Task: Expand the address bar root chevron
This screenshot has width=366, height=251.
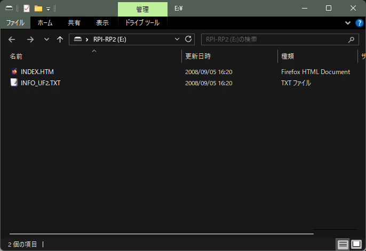Action: click(87, 39)
